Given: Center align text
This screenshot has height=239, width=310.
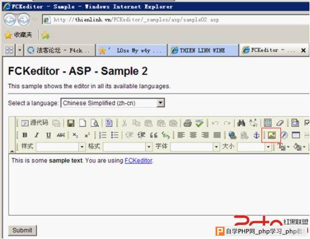Looking at the screenshot, I should click(x=193, y=135).
